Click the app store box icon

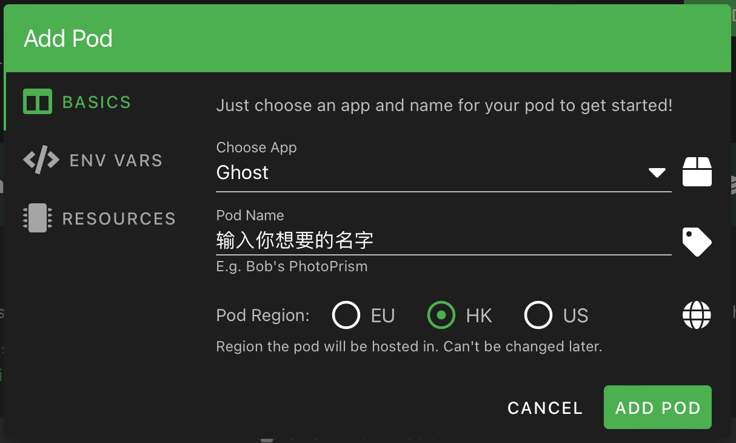click(x=697, y=171)
